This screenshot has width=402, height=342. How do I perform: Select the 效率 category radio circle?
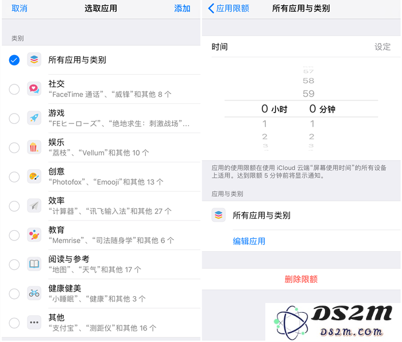[14, 206]
